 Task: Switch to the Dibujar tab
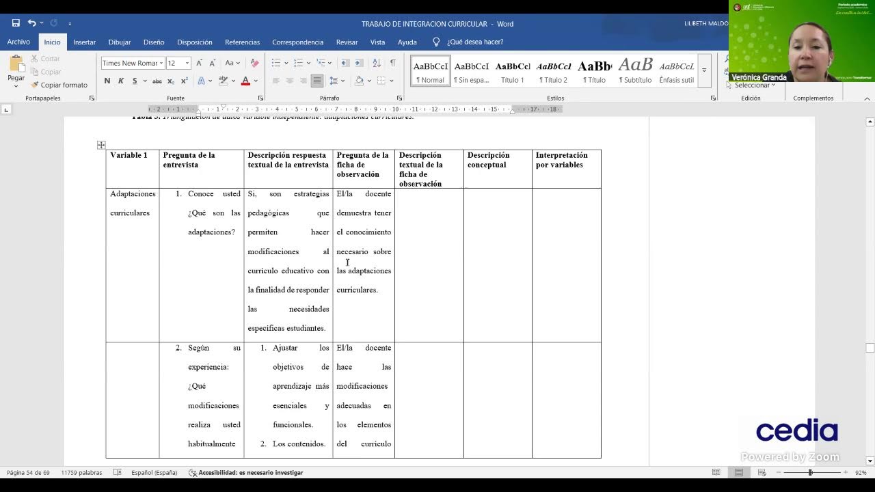(x=120, y=42)
